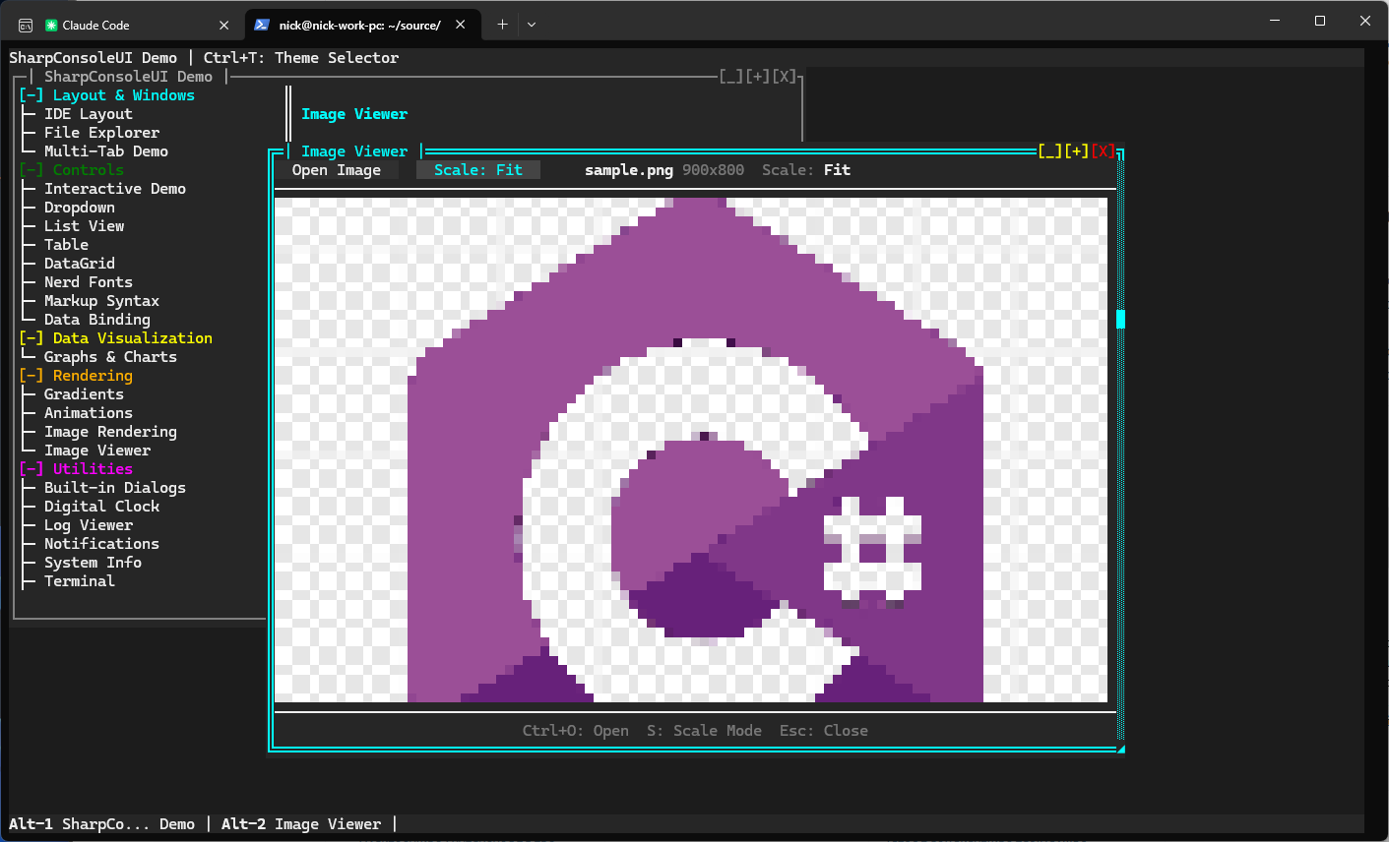Toggle the Scale: Fit mode

tap(478, 169)
